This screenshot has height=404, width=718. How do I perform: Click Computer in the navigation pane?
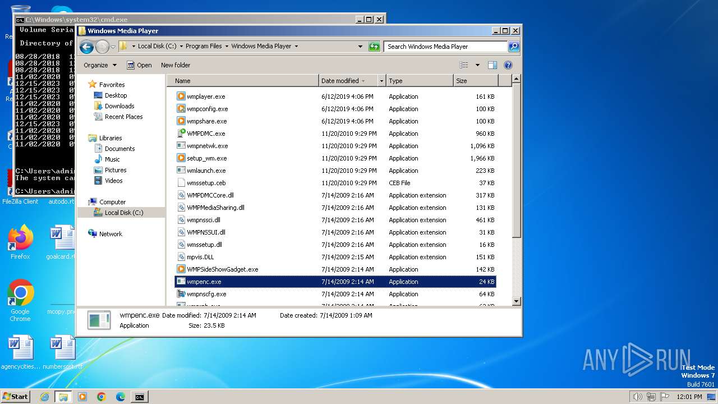(112, 202)
